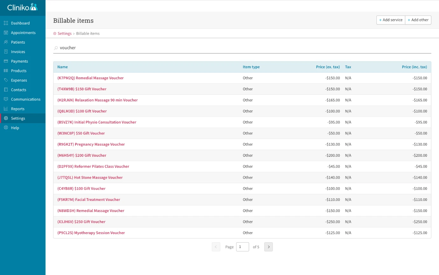Open (N8WD3H) Remedial Massage Voucher
This screenshot has width=439, height=275.
pyautogui.click(x=91, y=210)
